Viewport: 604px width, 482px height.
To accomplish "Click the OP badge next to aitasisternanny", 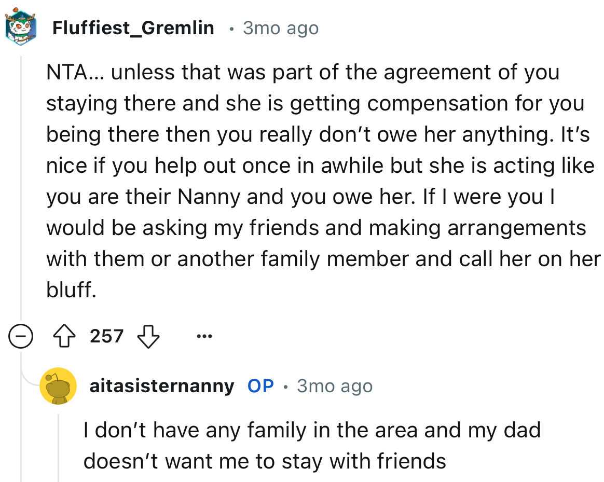I will coord(259,386).
